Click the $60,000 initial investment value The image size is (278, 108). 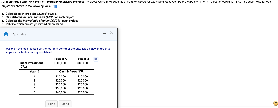(x=83, y=63)
